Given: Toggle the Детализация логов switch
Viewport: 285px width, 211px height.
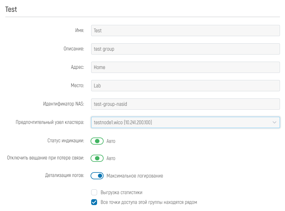Looking at the screenshot, I should pyautogui.click(x=97, y=176).
